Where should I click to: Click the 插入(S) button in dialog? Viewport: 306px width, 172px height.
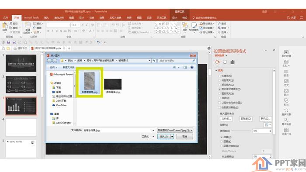(x=164, y=137)
